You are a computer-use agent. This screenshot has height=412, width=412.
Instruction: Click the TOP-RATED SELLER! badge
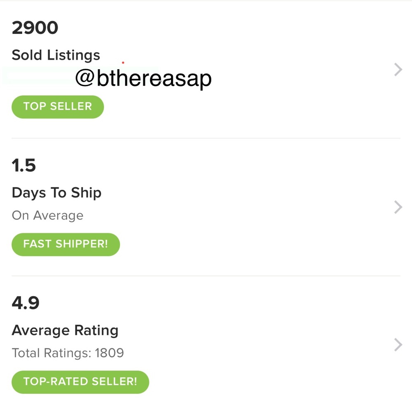[x=80, y=382]
